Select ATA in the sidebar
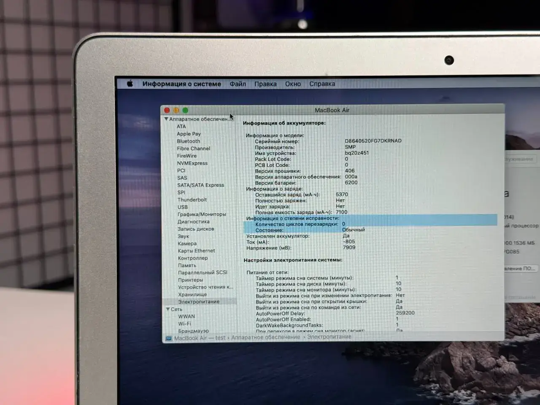 coord(181,127)
